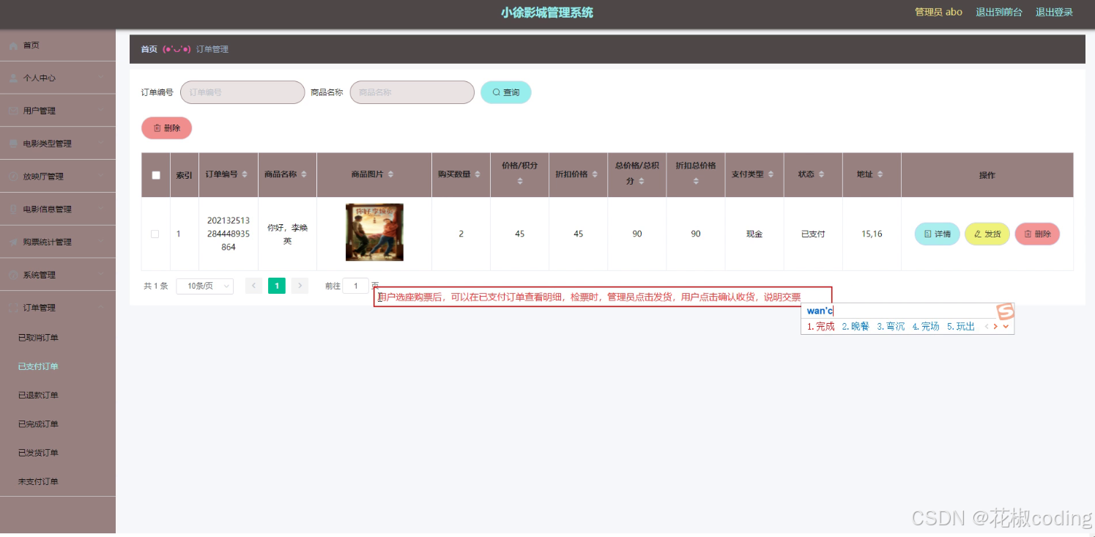Open 未支付订单 submenu item
The height and width of the screenshot is (537, 1095).
point(38,482)
